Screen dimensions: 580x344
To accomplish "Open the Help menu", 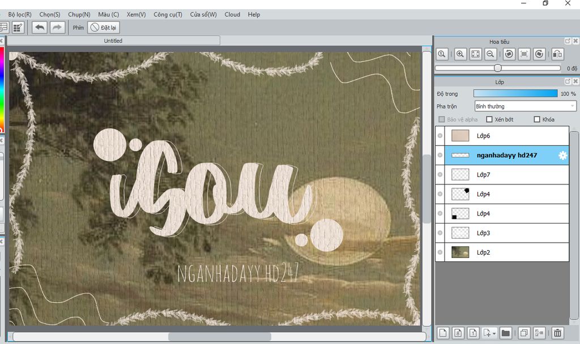I will tap(254, 14).
